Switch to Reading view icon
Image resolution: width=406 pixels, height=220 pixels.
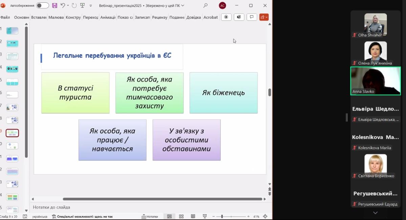pyautogui.click(x=193, y=217)
